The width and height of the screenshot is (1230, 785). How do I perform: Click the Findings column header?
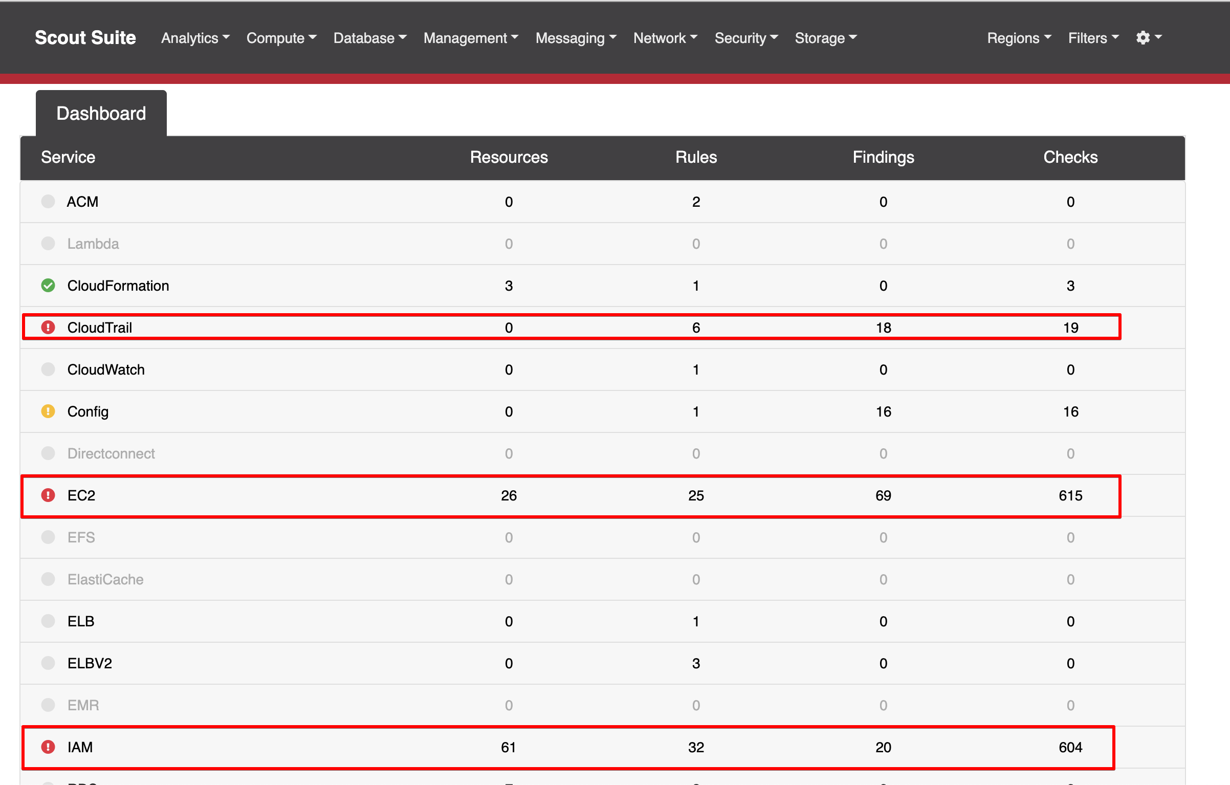tap(883, 157)
